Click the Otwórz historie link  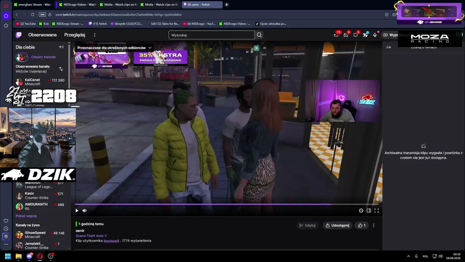(x=43, y=57)
